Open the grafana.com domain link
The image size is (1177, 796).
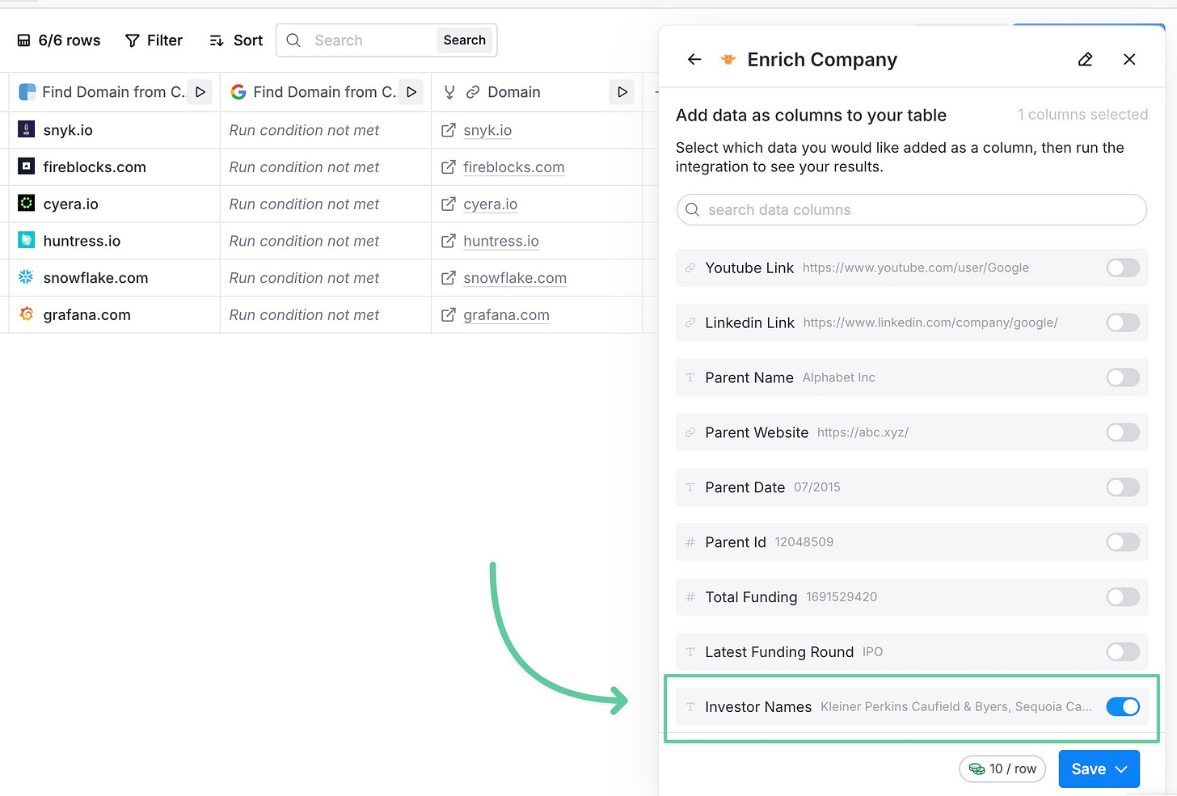pyautogui.click(x=506, y=315)
